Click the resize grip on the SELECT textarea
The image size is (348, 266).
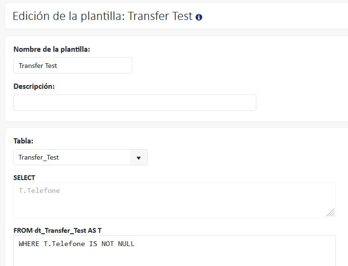[330, 212]
